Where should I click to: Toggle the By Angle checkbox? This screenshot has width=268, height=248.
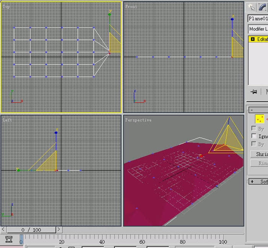coord(253,144)
